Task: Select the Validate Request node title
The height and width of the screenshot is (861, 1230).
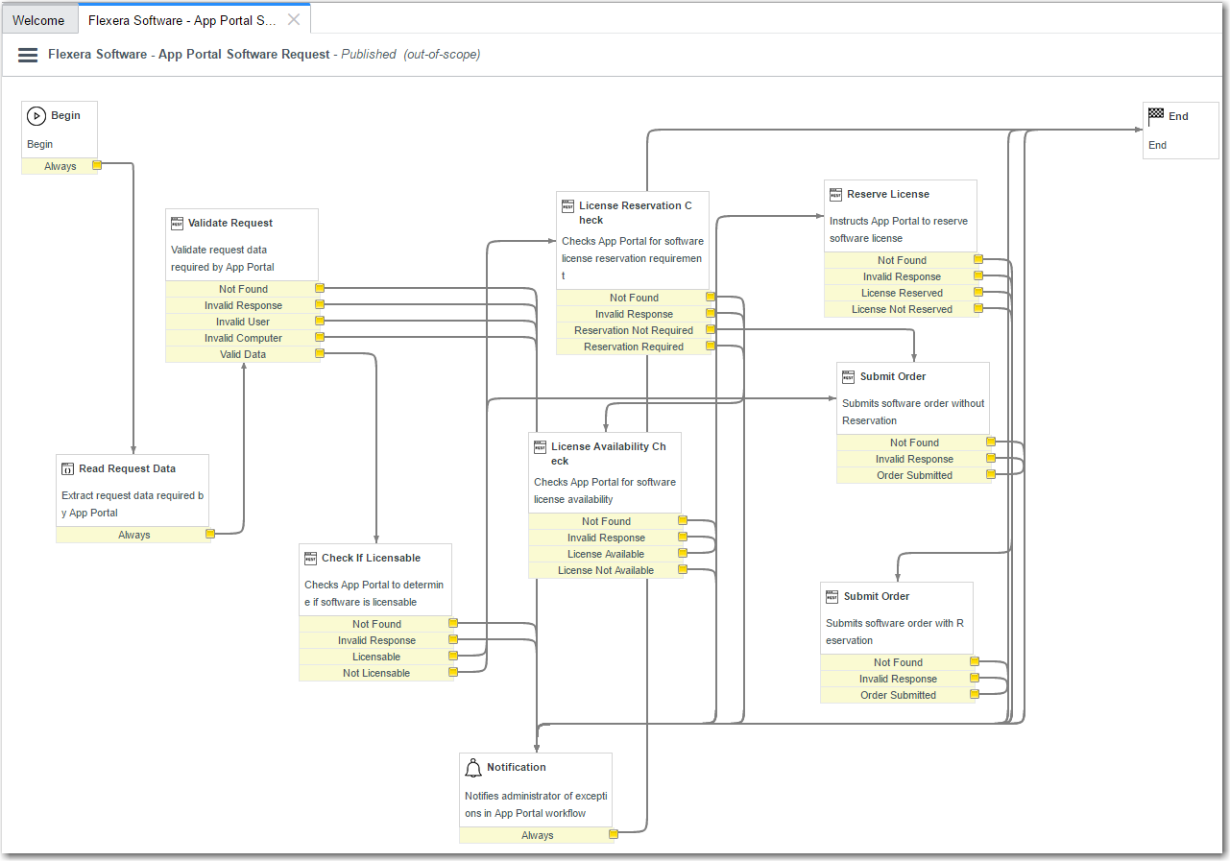Action: (230, 223)
